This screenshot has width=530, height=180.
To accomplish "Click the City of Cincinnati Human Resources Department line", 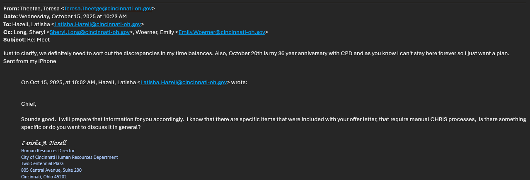I will click(69, 157).
